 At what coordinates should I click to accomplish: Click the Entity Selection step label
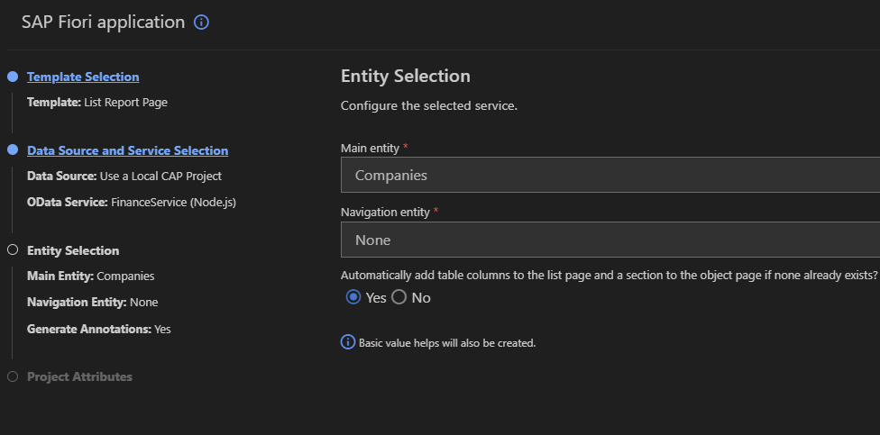point(73,250)
